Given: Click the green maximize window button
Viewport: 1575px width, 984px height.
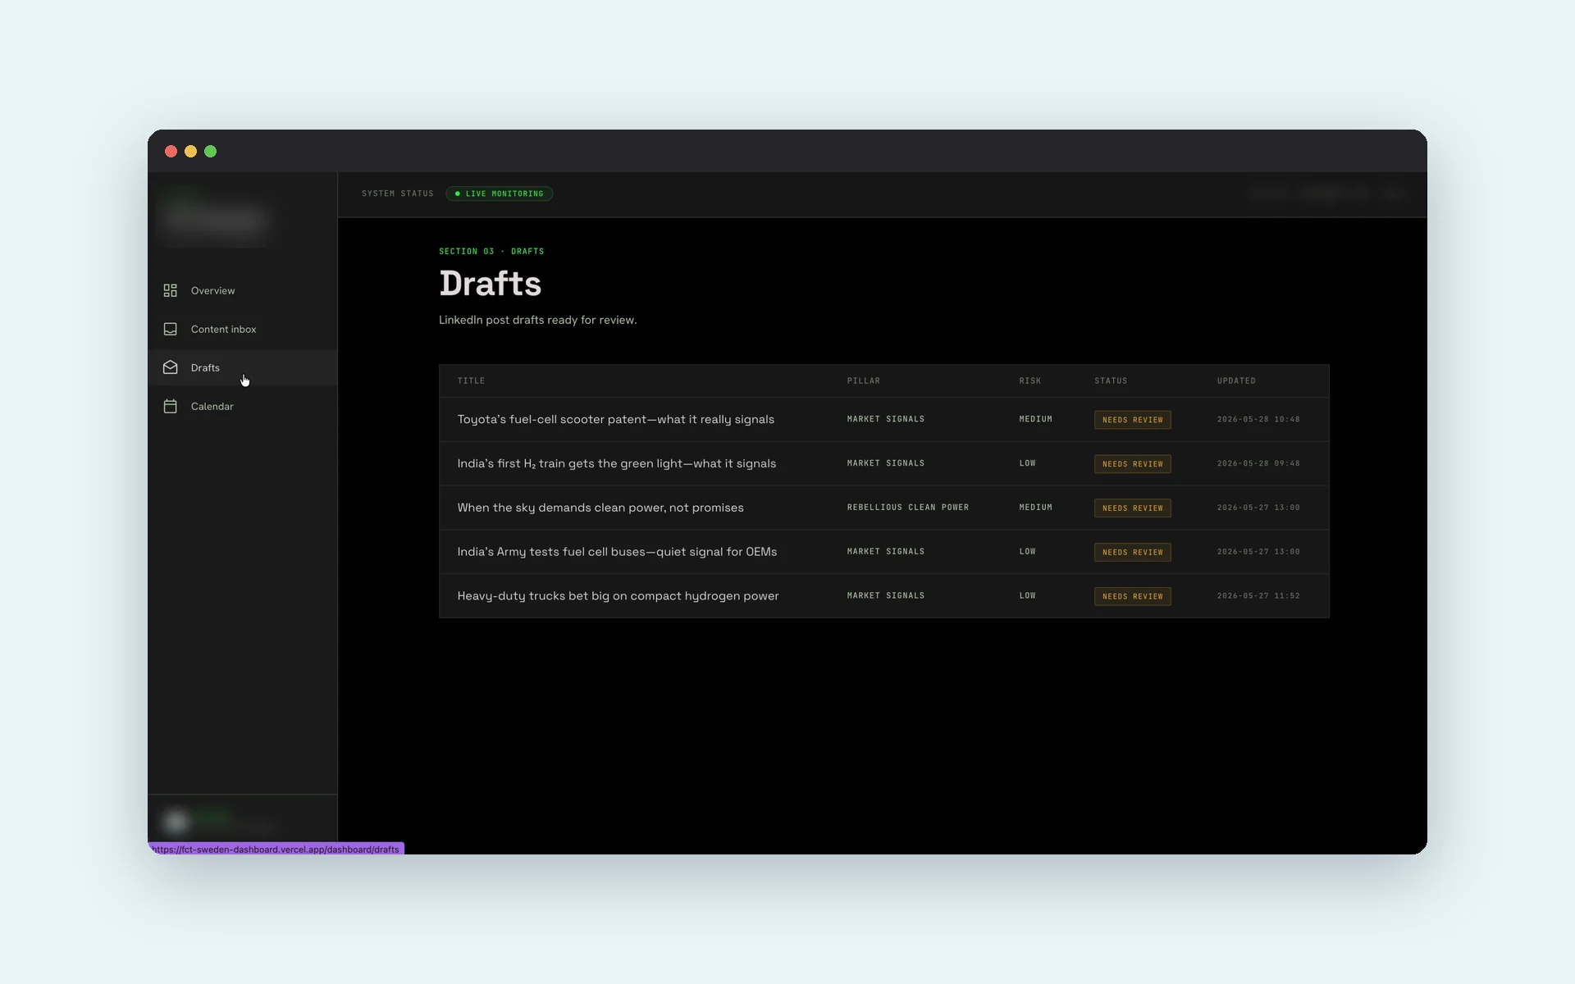Looking at the screenshot, I should [x=210, y=151].
